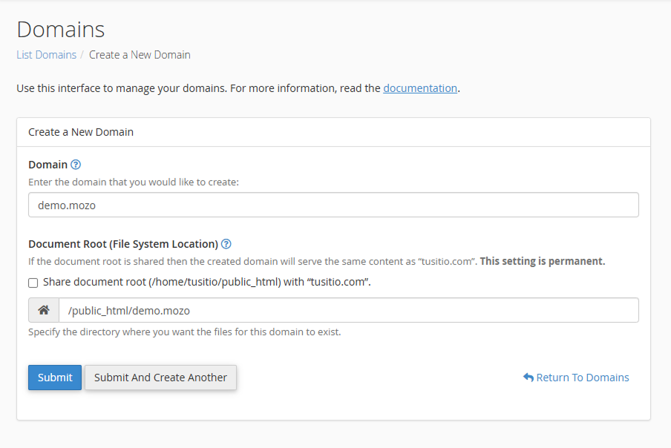The height and width of the screenshot is (448, 671).
Task: Click the "Specify the directory" hint text
Action: pyautogui.click(x=184, y=332)
